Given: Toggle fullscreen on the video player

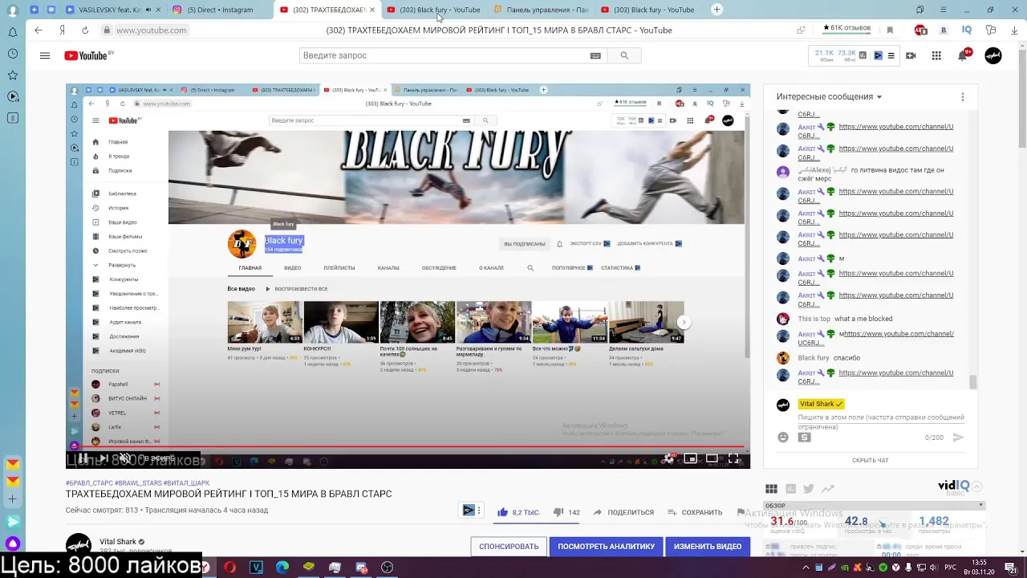Looking at the screenshot, I should (733, 458).
